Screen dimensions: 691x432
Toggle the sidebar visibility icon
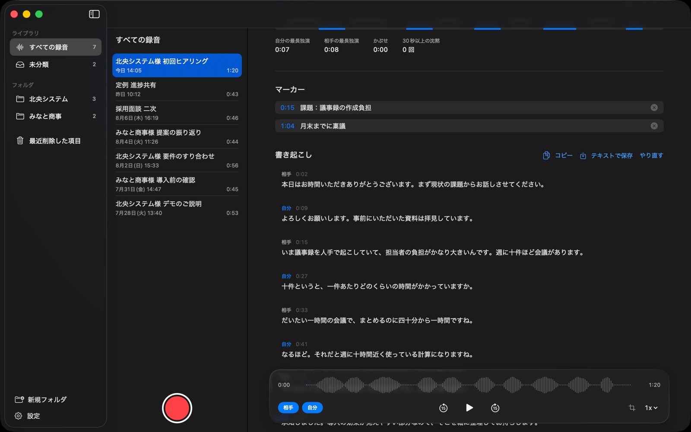[x=94, y=14]
